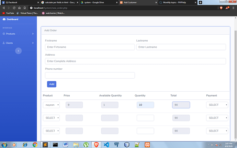The height and width of the screenshot is (148, 237).
Task: Click the Phone number input field
Action: pos(90,75)
